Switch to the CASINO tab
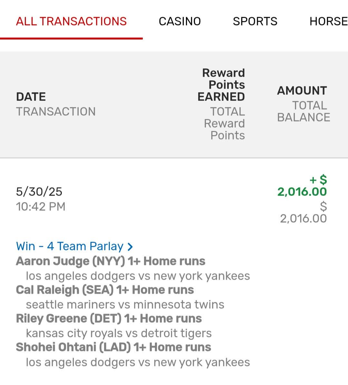 click(x=180, y=21)
